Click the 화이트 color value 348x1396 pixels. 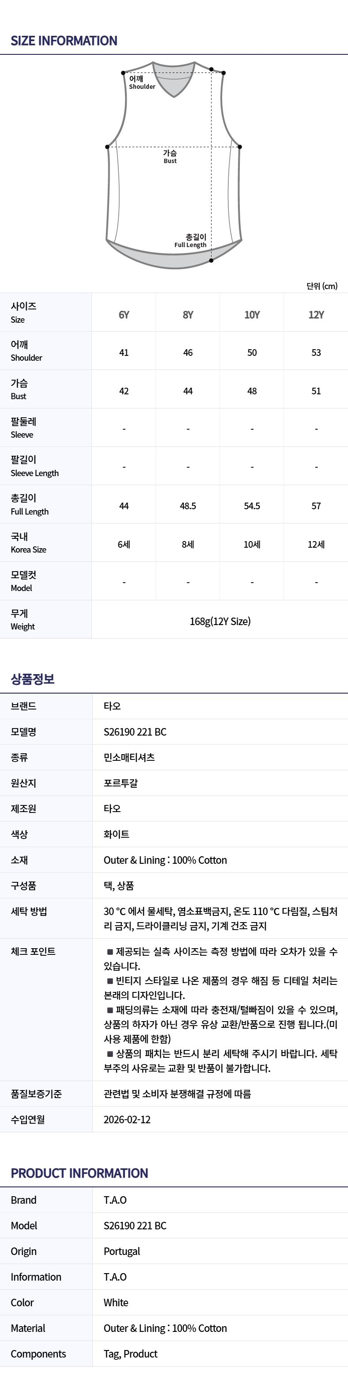point(116,835)
